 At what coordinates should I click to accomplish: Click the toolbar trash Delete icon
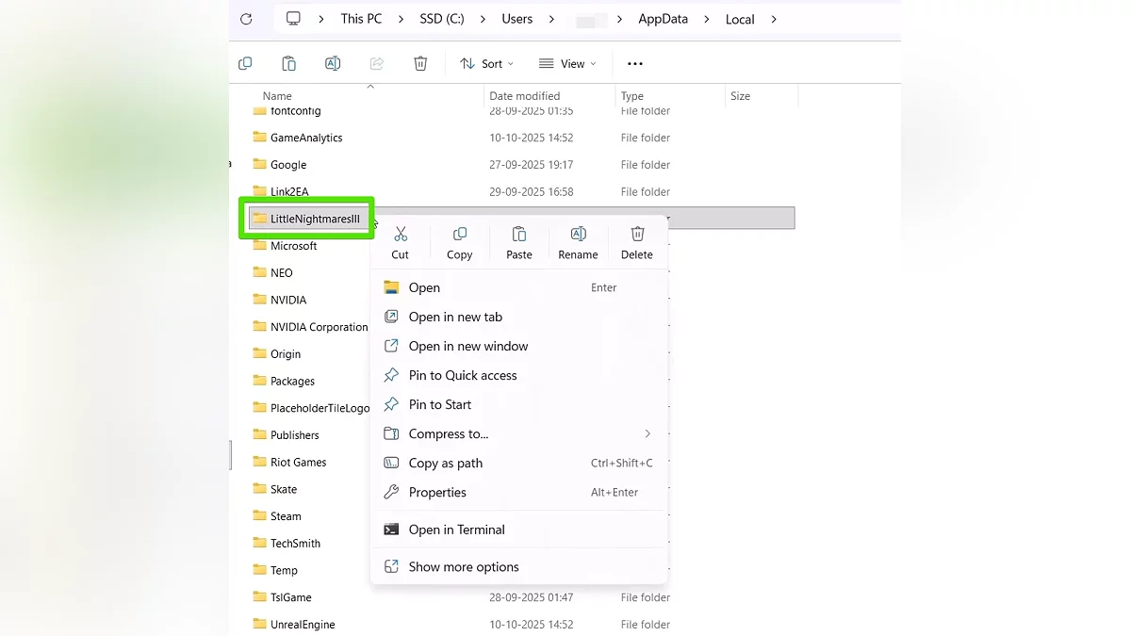[420, 64]
